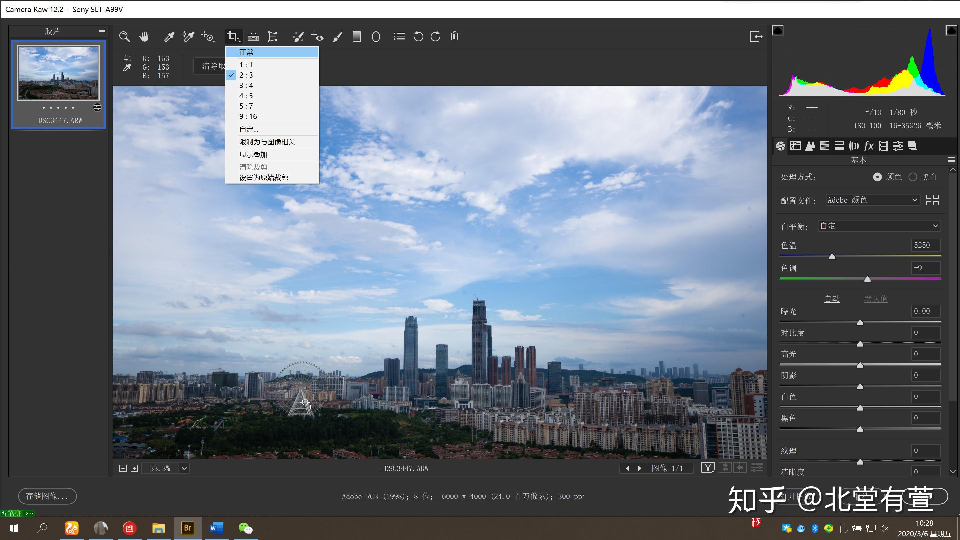Open the Tone Curve panel
This screenshot has width=960, height=540.
tap(795, 146)
